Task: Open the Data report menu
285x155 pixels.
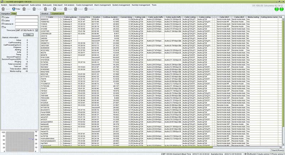Action: tap(58, 5)
